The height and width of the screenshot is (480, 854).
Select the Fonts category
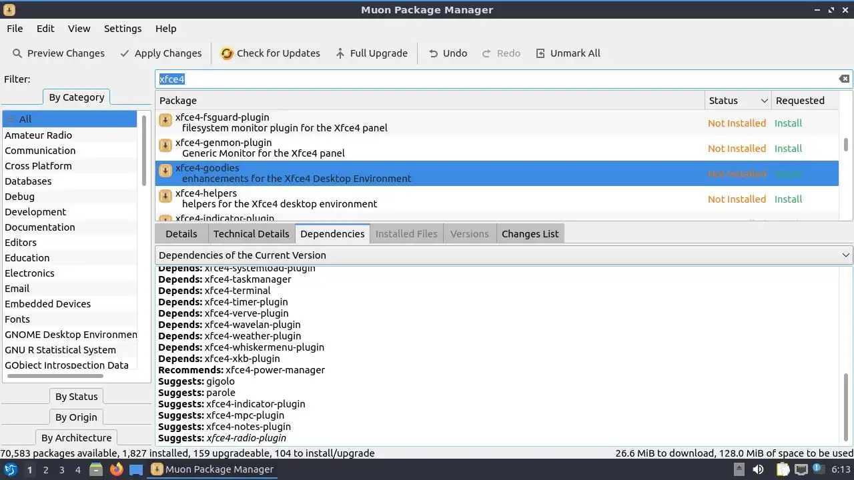click(69, 319)
